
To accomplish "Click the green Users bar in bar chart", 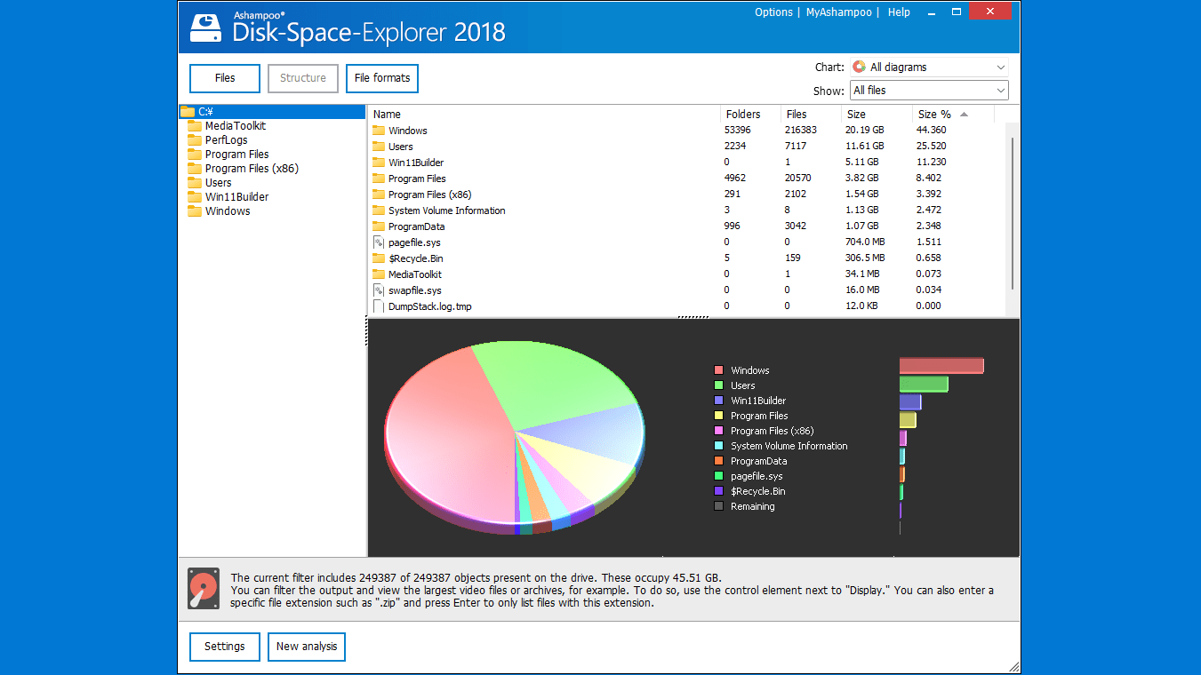I will [x=924, y=384].
